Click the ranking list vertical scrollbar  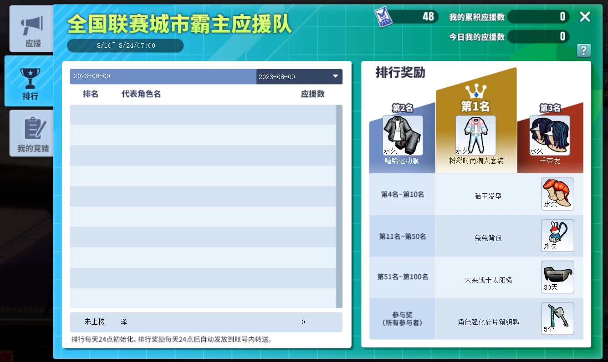click(x=339, y=206)
